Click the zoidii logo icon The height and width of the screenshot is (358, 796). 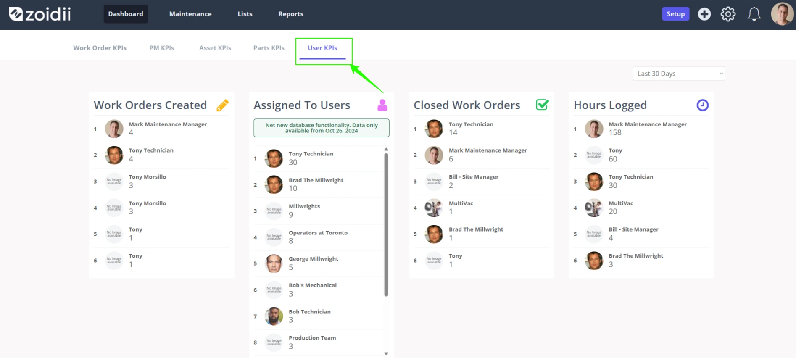pyautogui.click(x=16, y=14)
